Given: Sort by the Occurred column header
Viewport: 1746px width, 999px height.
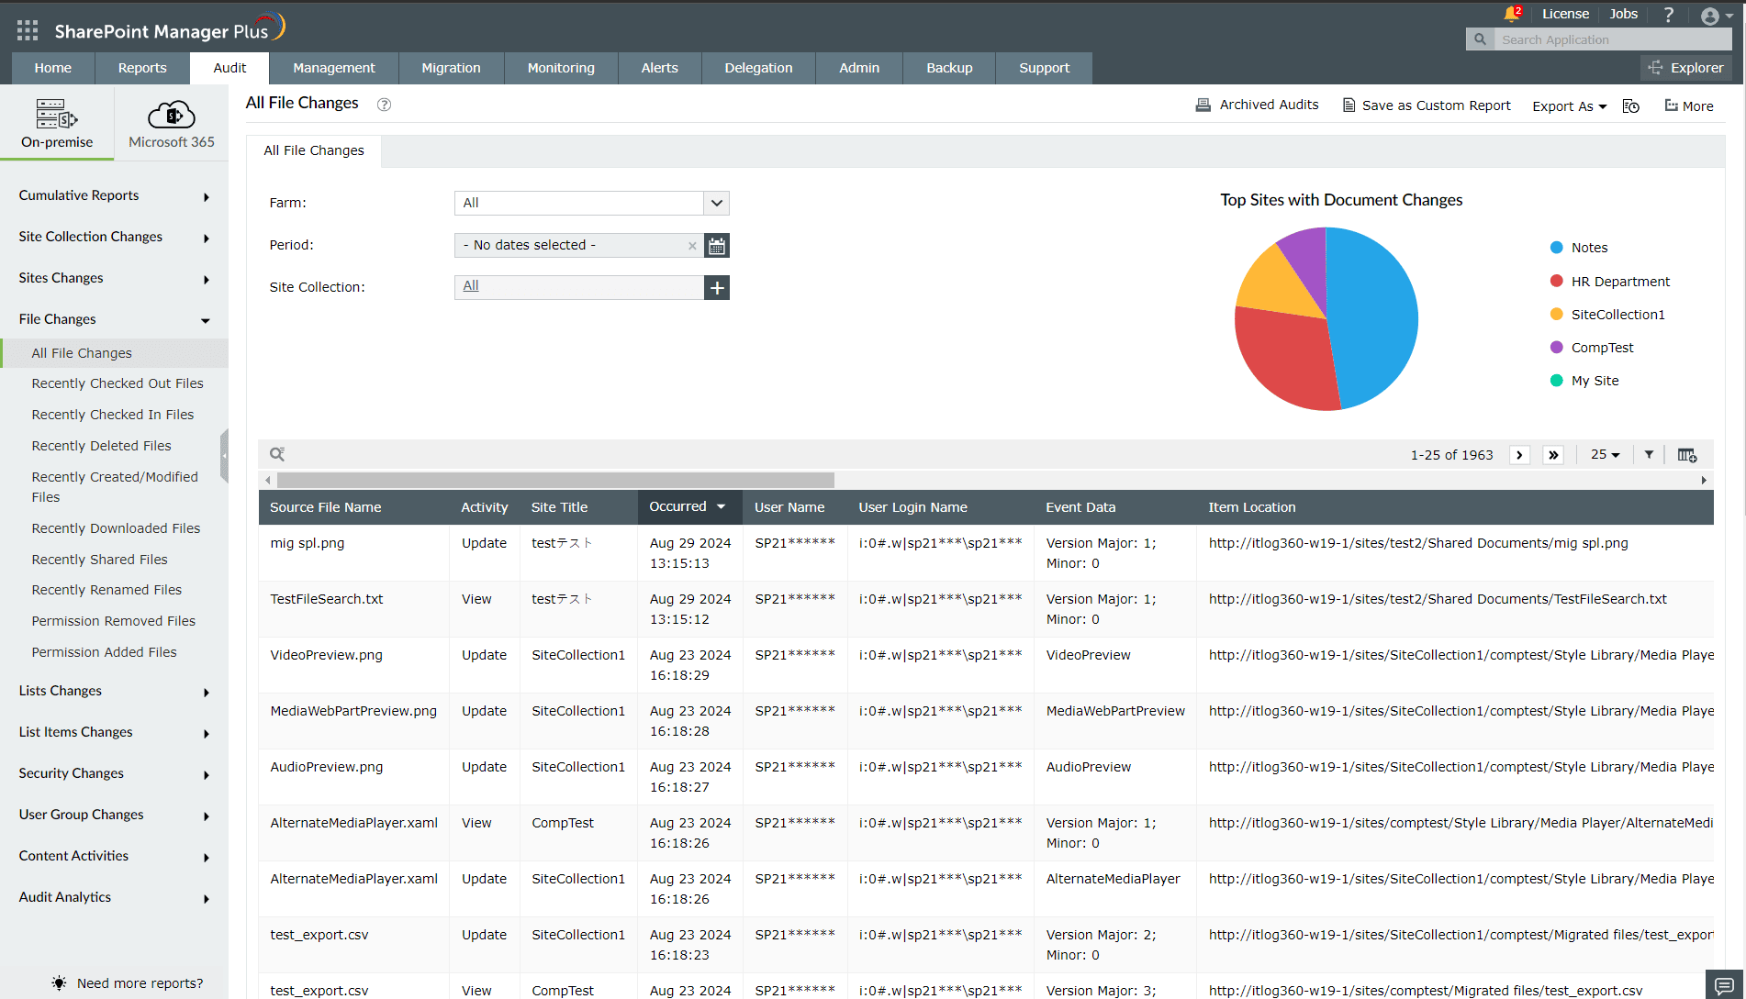Looking at the screenshot, I should pyautogui.click(x=688, y=507).
